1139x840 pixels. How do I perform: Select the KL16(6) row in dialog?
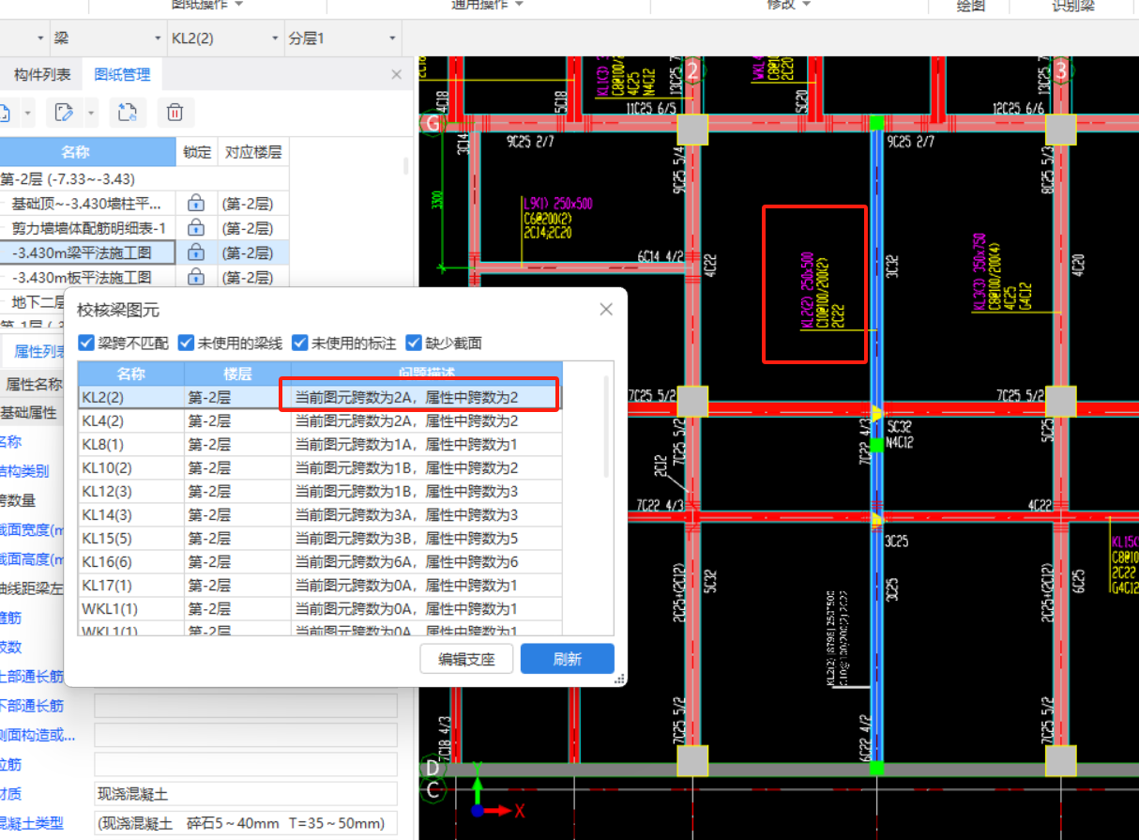click(320, 561)
